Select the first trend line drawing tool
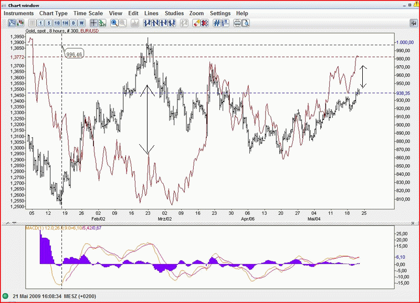 click(x=147, y=23)
